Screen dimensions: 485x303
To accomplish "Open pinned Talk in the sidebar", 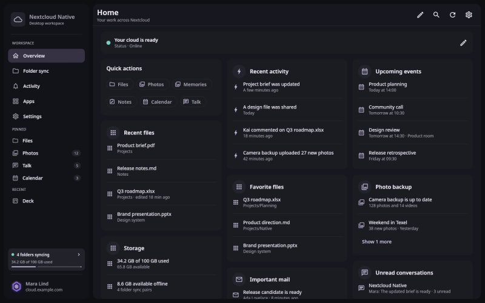I will (x=47, y=165).
